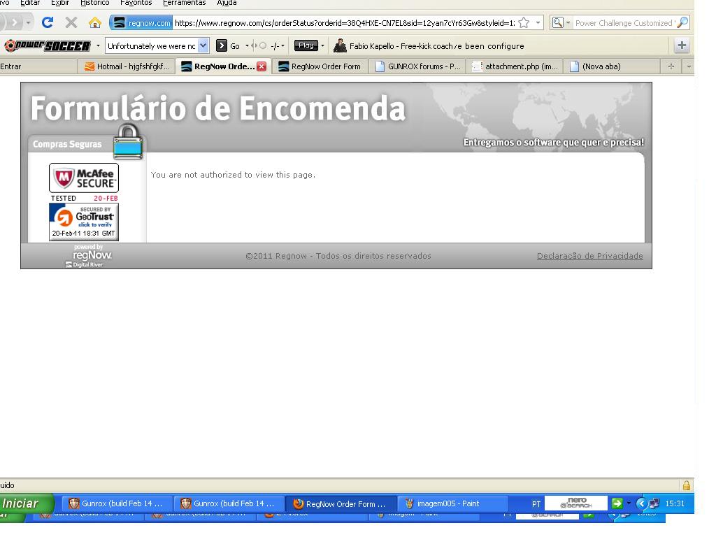Go to the browser home page icon
The image size is (716, 537).
coord(95,22)
